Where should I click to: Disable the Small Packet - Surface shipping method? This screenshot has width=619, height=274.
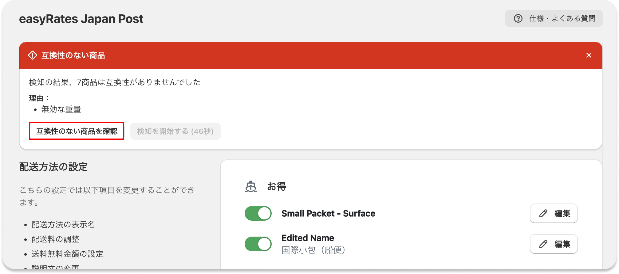(x=258, y=213)
